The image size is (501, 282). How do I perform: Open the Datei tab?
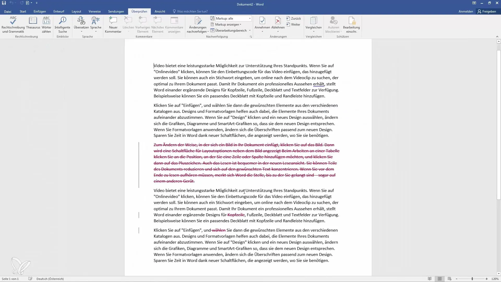[x=8, y=11]
